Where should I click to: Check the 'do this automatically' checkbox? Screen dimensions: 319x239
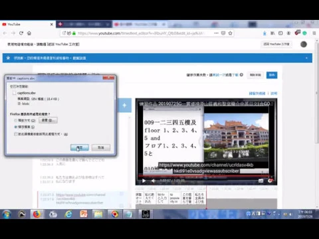click(x=16, y=134)
